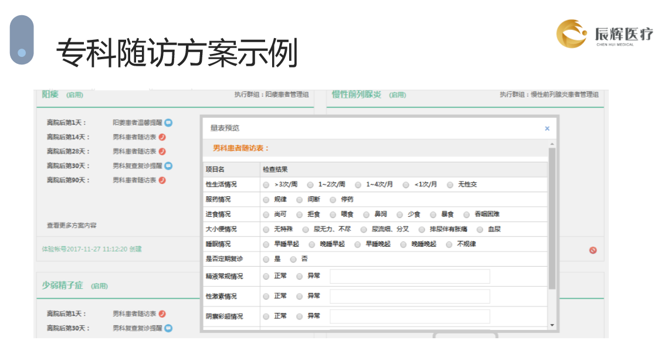Click red form icon on 阳痿 离院后第14天 row

click(x=162, y=137)
